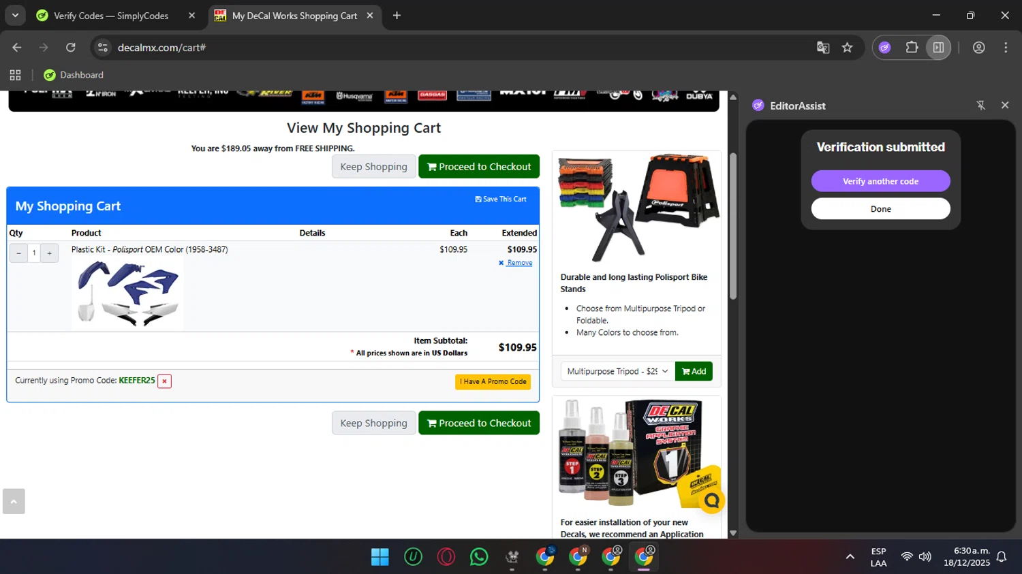
Task: Click the quantity field showing 1
Action: pos(34,253)
